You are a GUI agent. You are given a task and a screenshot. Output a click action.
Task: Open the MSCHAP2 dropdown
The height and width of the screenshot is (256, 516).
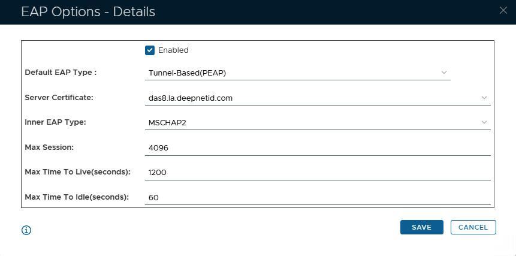(312, 123)
